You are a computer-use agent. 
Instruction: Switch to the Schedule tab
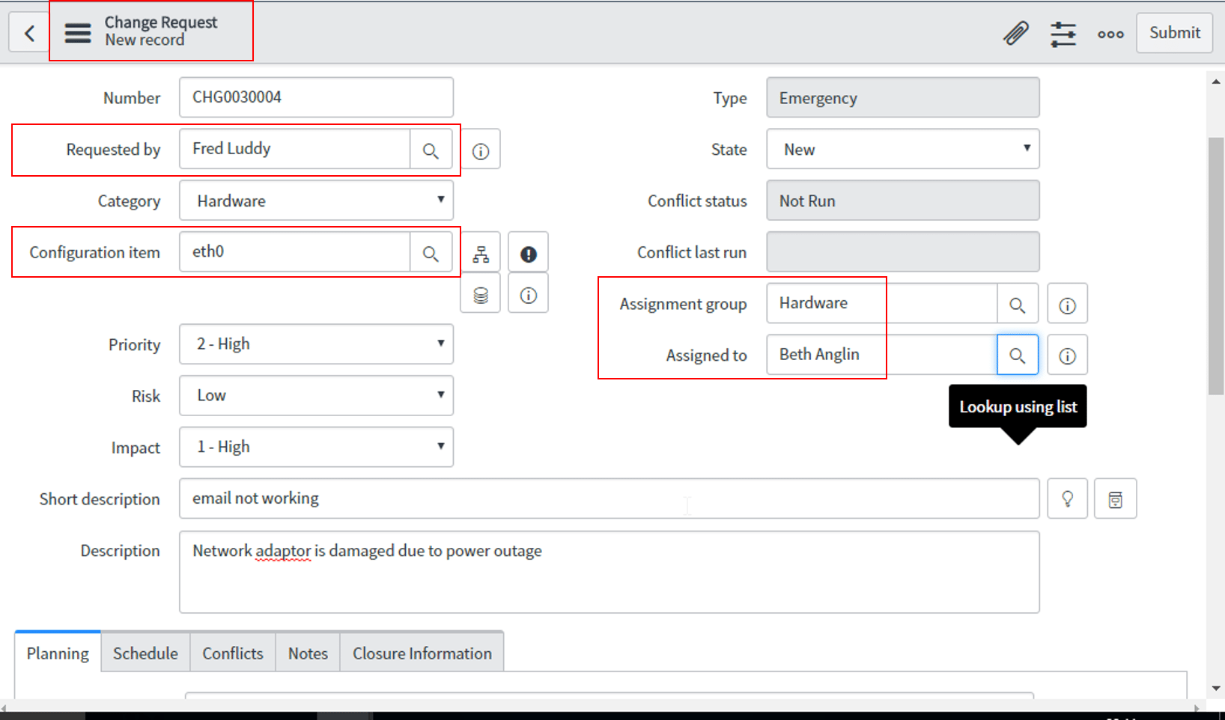[x=145, y=653]
